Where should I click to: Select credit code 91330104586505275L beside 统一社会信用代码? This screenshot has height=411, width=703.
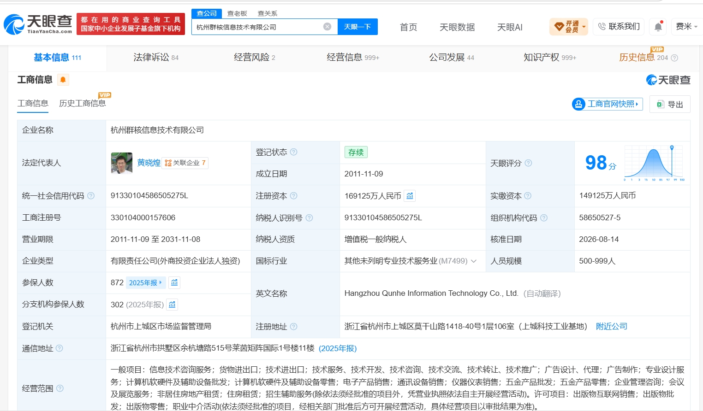click(149, 195)
